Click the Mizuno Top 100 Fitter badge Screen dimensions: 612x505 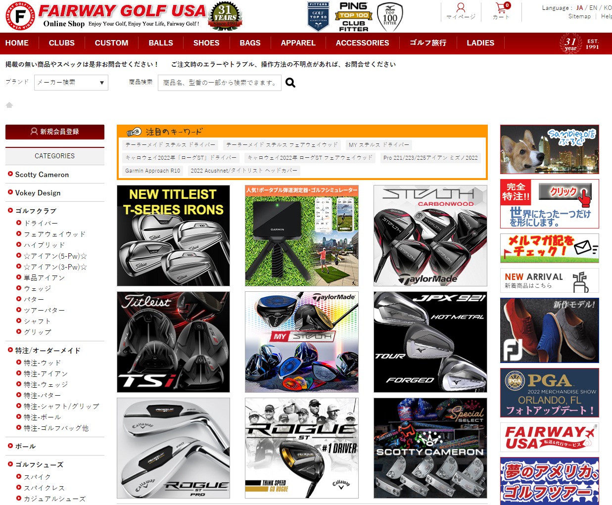tap(390, 16)
